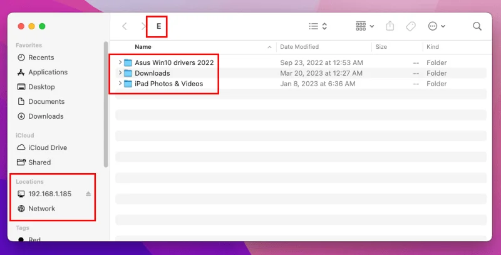Select Network under Locations
Image resolution: width=501 pixels, height=255 pixels.
(41, 209)
